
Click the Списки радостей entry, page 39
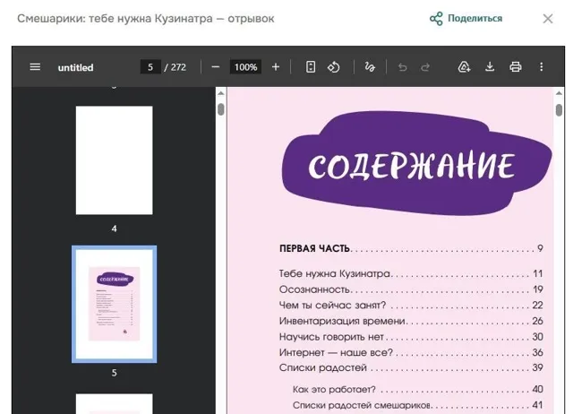point(411,367)
